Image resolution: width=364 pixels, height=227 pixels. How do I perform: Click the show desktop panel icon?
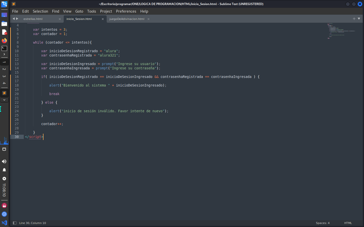[4, 15]
